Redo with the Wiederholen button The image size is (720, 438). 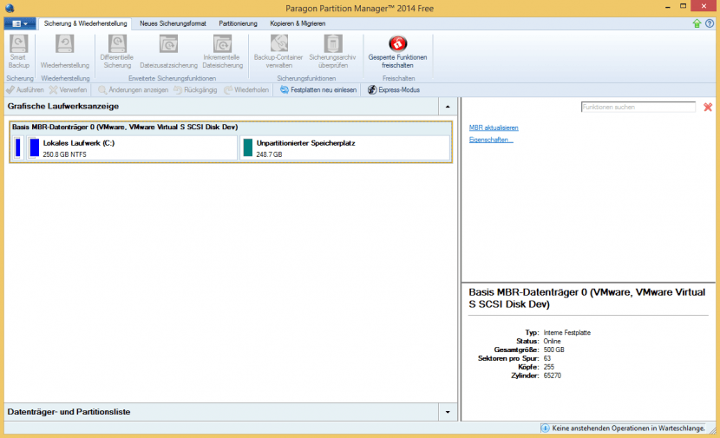tap(246, 90)
